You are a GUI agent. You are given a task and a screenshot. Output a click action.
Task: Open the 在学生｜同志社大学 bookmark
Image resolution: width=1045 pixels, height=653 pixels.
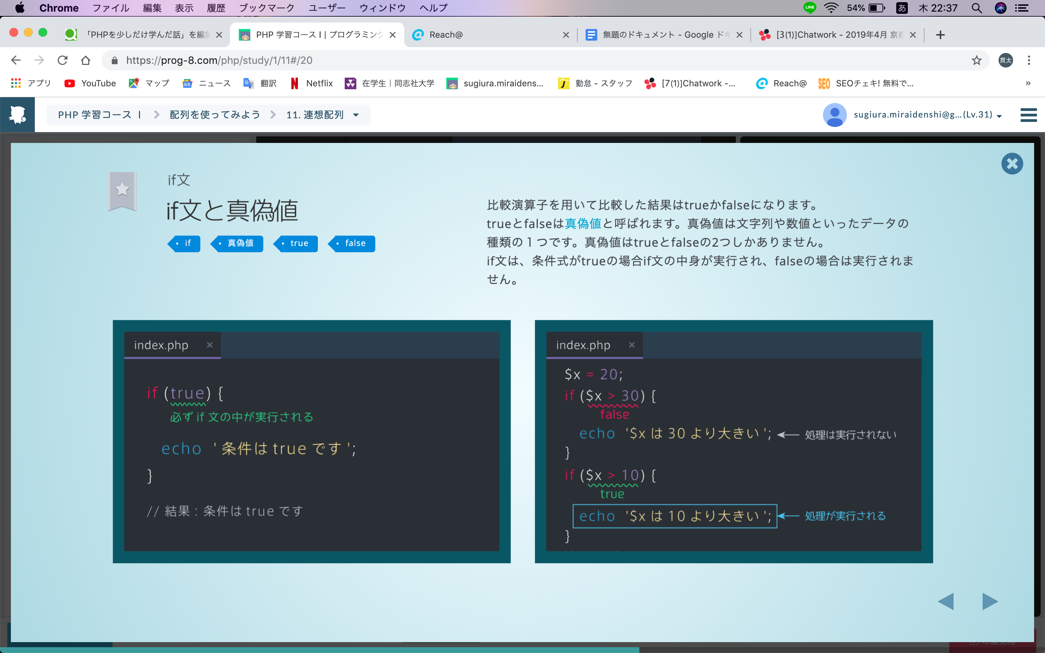(x=389, y=83)
